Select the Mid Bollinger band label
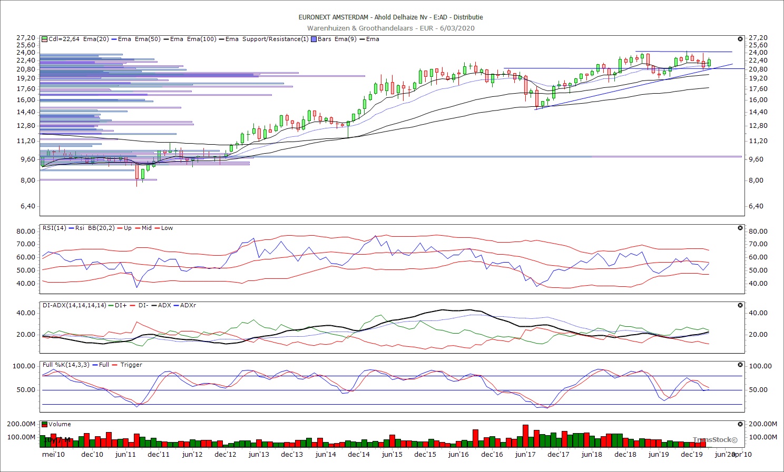Screen dimensions: 784x472 pos(146,228)
